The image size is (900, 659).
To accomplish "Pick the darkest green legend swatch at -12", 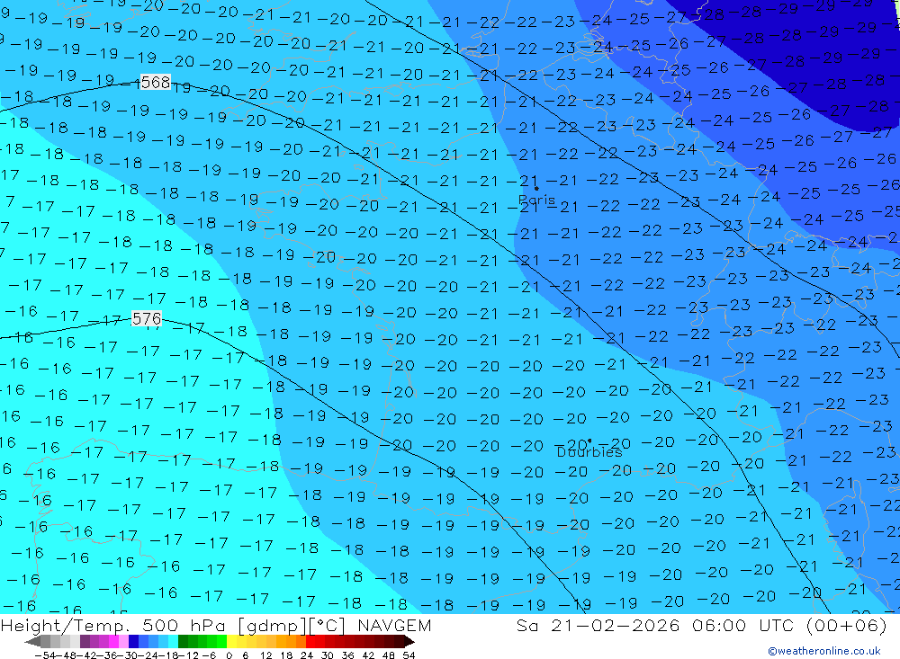I will pyautogui.click(x=183, y=642).
